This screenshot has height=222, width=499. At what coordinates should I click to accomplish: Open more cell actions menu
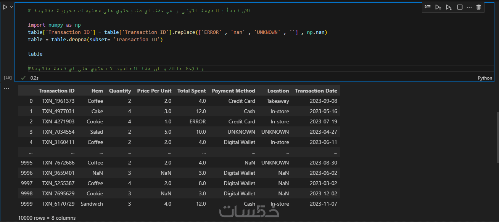[469, 7]
